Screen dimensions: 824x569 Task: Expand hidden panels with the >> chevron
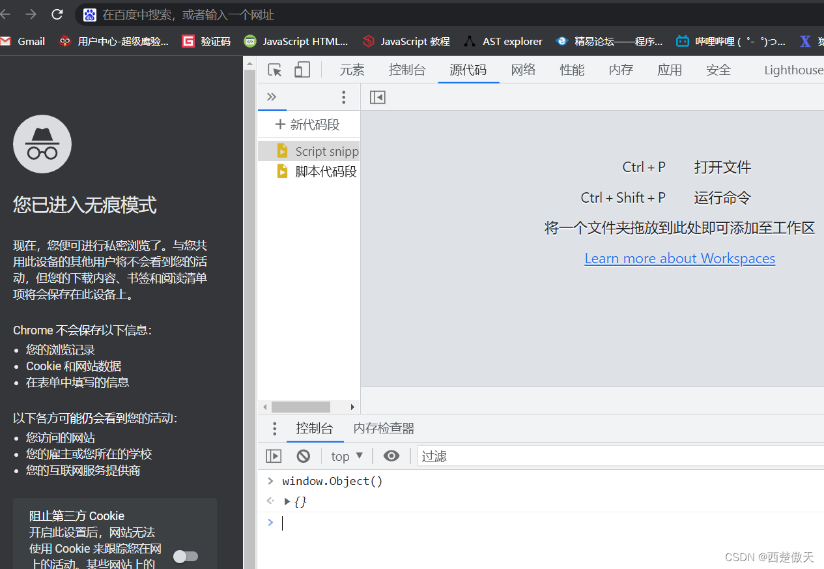point(272,96)
